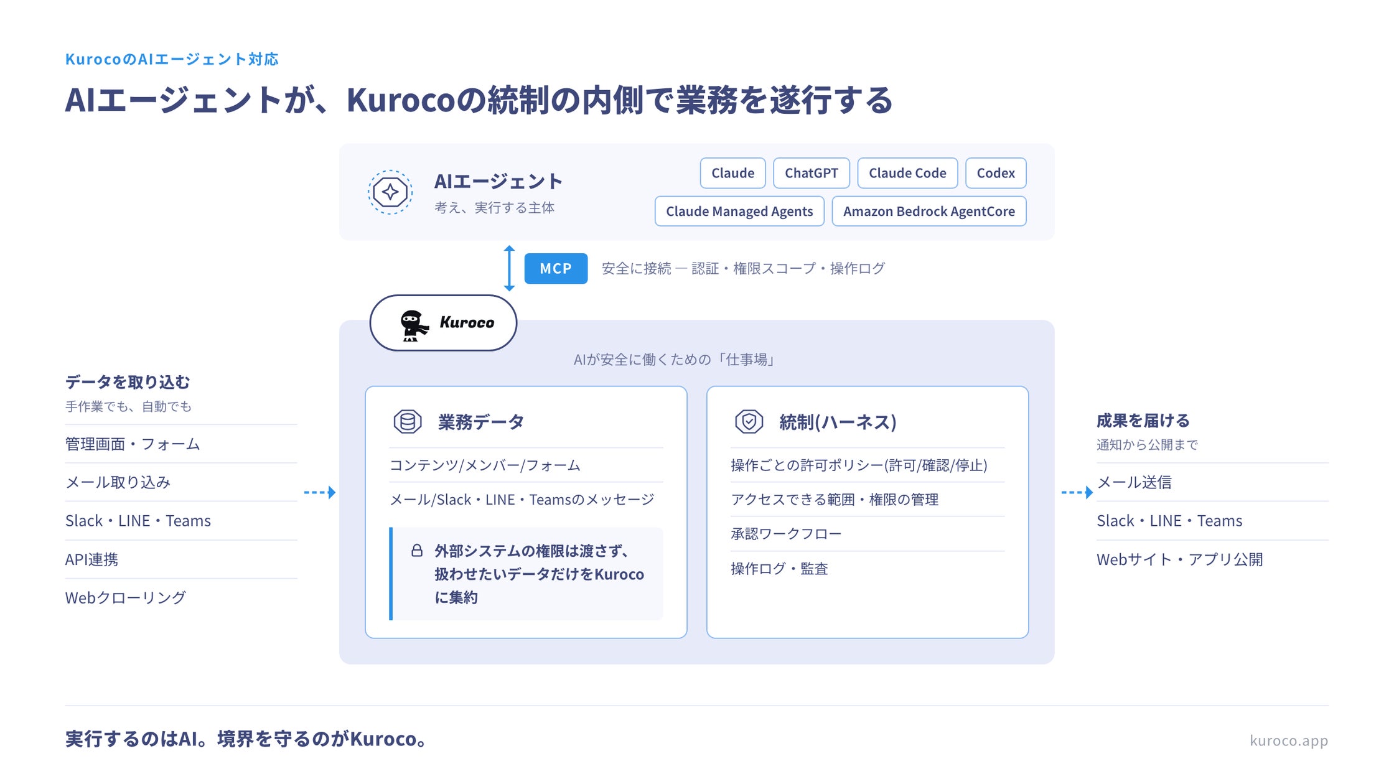
Task: Select the Claude Managed Agents chip
Action: click(739, 212)
